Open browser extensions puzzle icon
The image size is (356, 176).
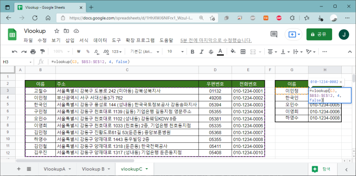point(292,18)
